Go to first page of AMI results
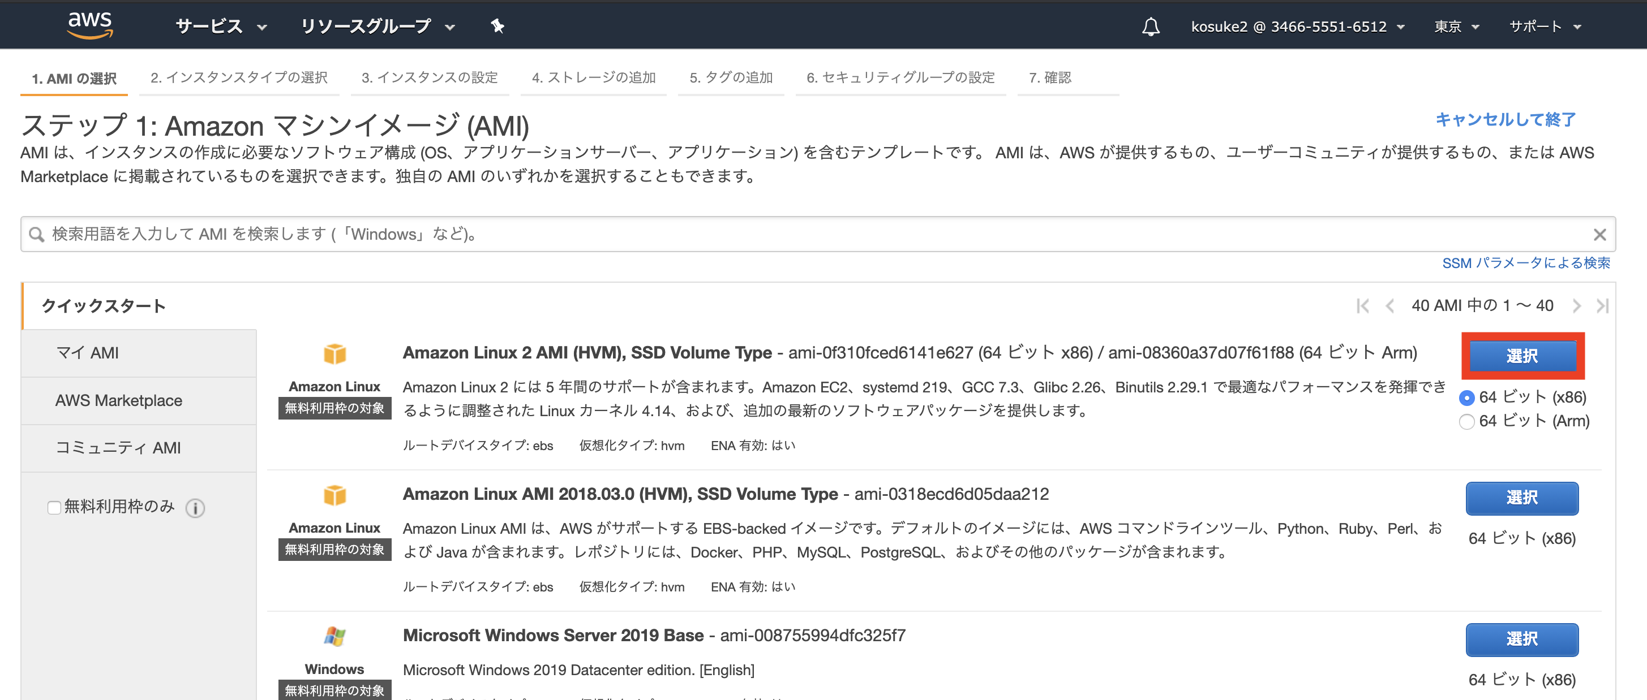This screenshot has height=700, width=1647. point(1362,306)
